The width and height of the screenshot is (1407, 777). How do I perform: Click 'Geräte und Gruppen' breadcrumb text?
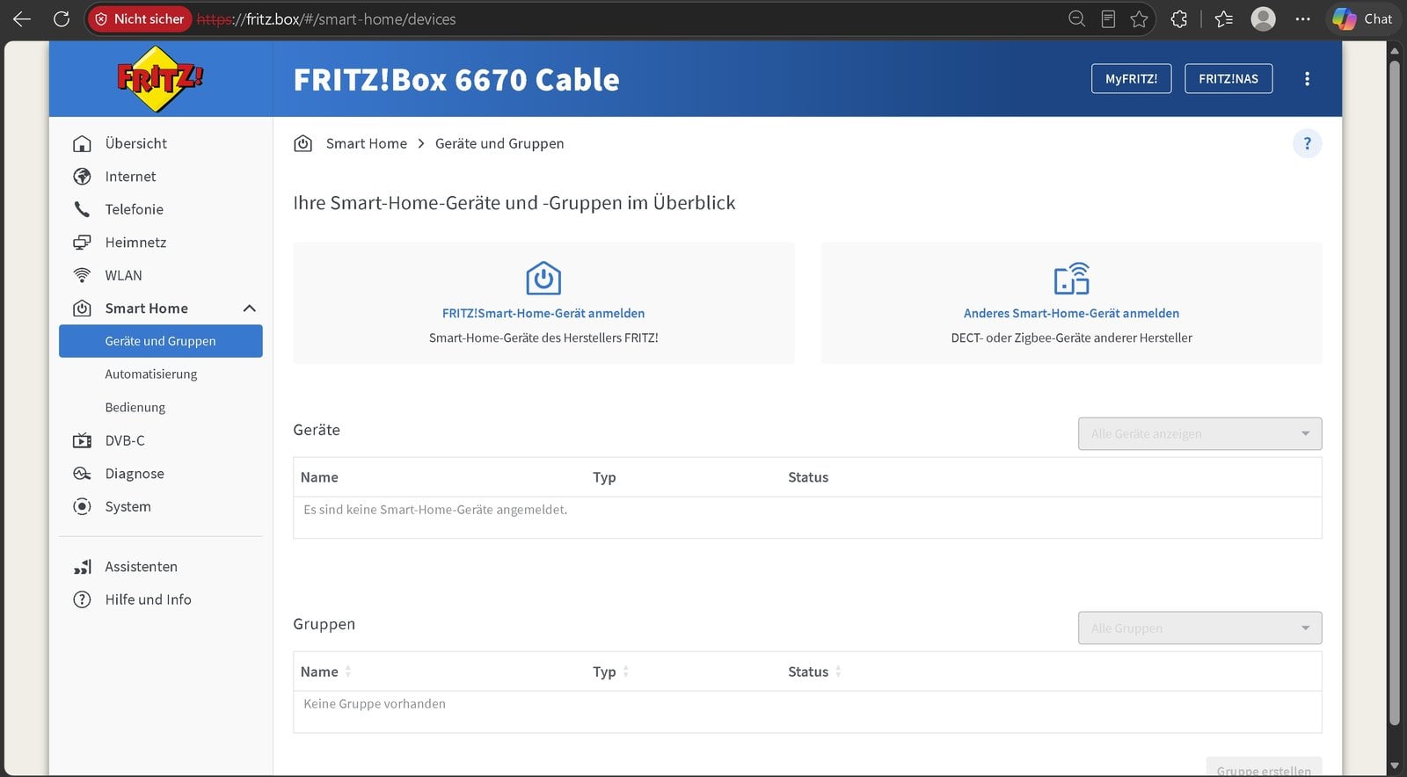pos(499,143)
